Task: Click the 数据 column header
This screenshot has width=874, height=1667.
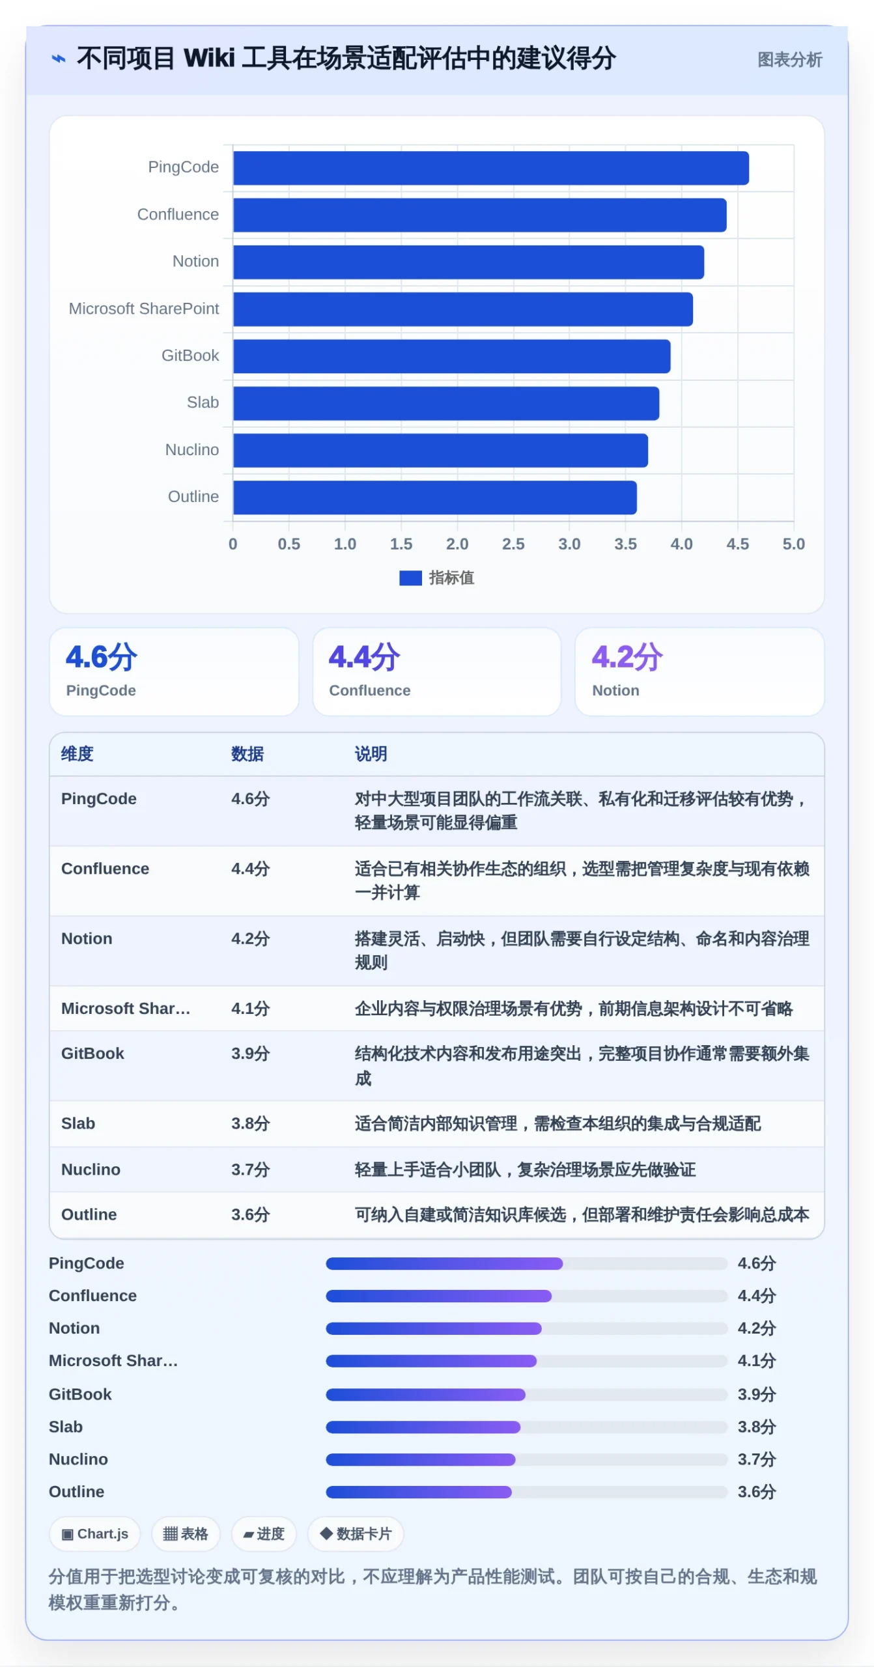Action: 247,754
